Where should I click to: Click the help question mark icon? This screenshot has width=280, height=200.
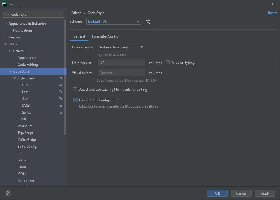click(x=8, y=193)
